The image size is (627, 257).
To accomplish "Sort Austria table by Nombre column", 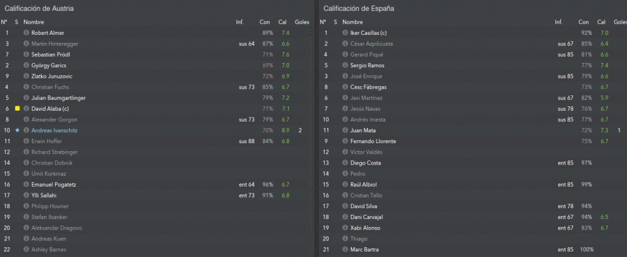I will pos(34,22).
